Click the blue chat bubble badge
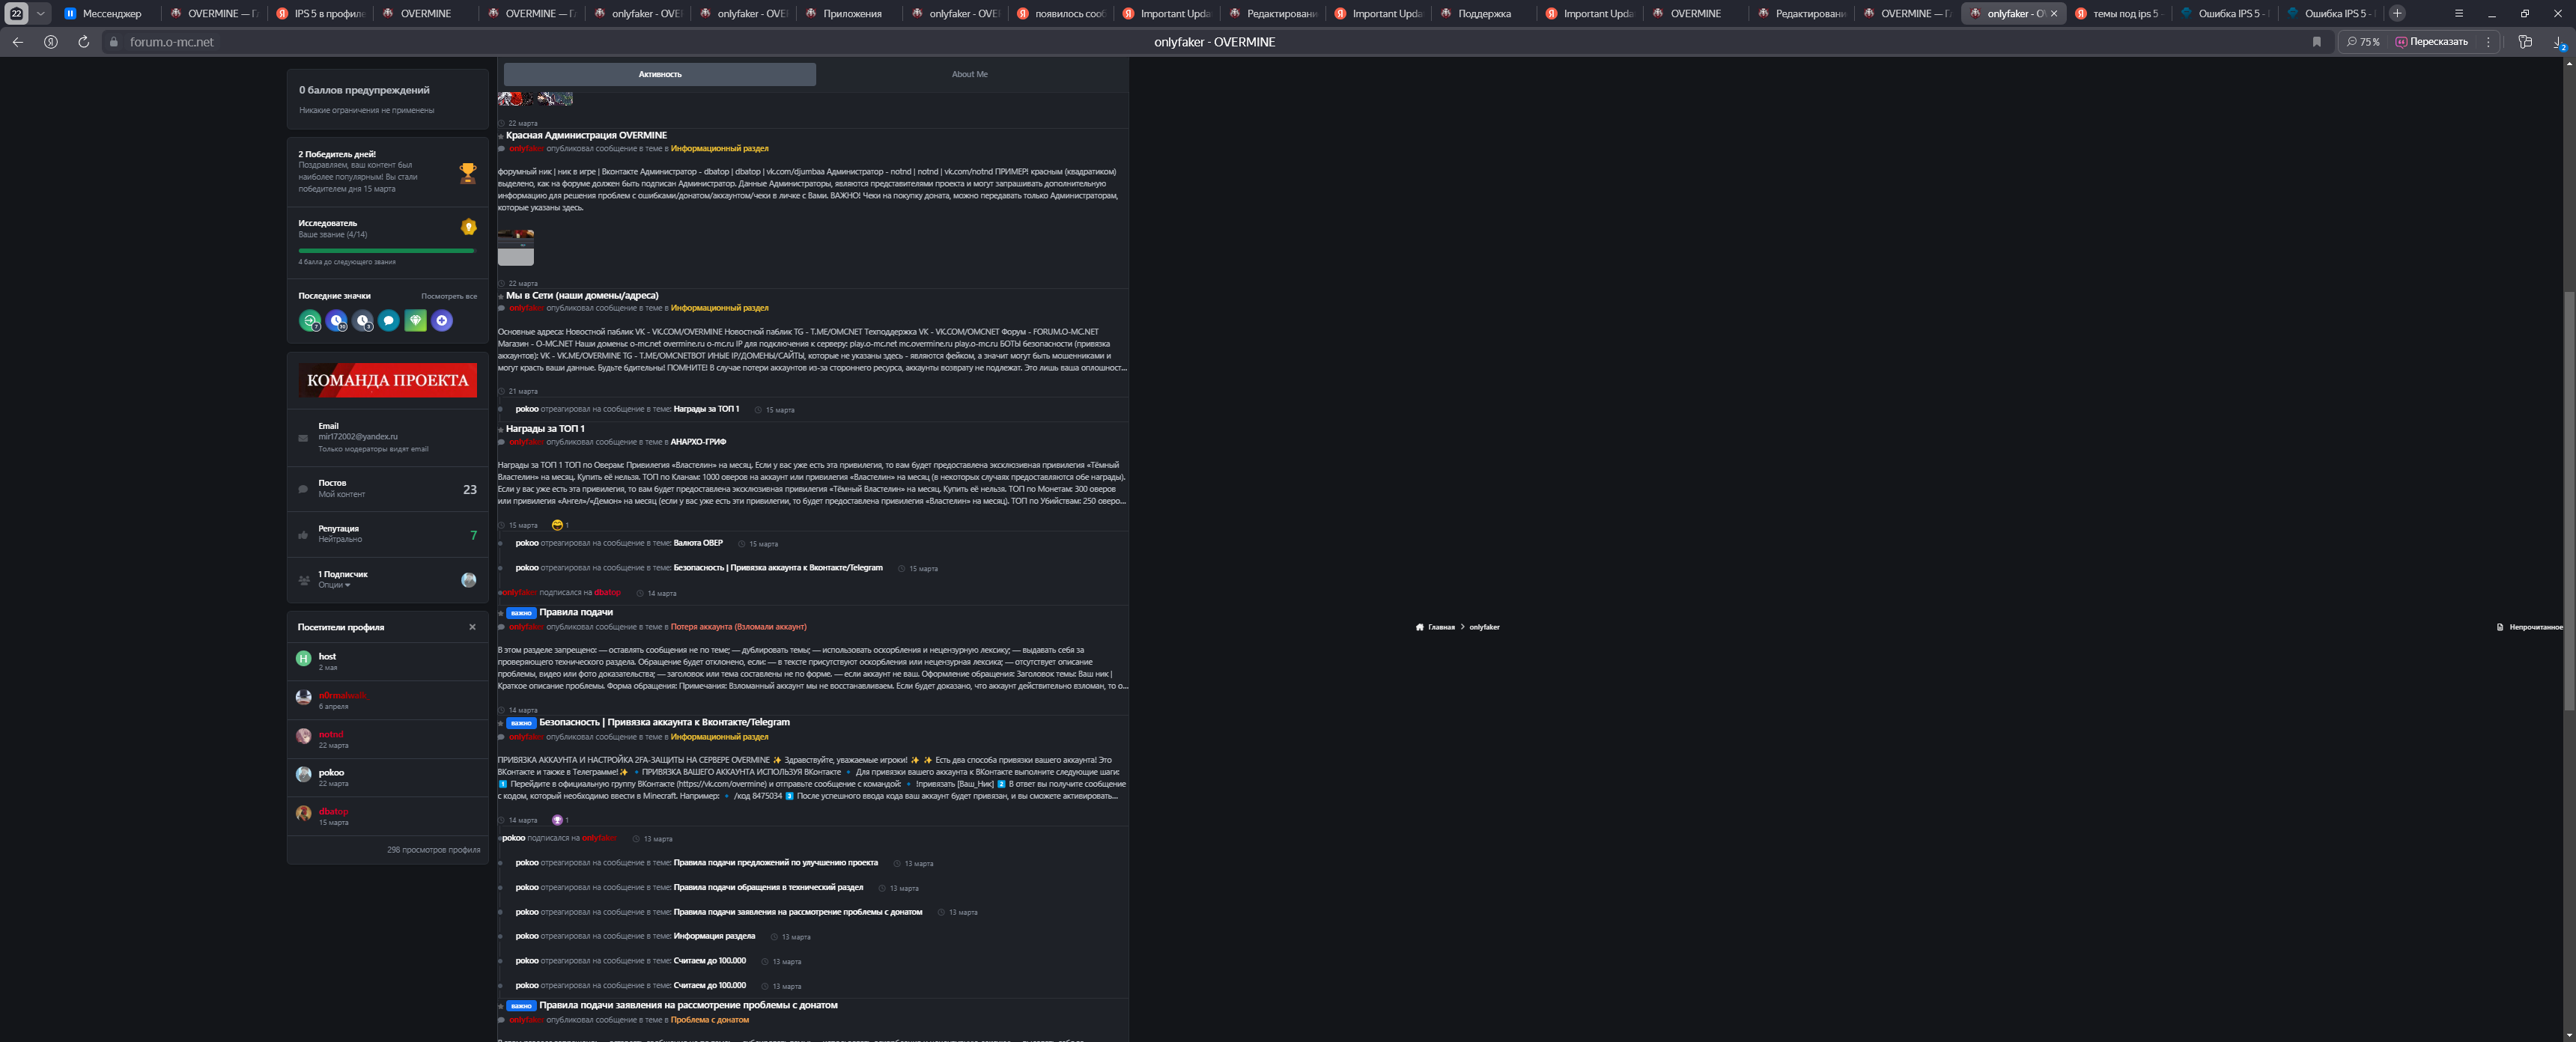Screen dimensions: 2576x1042 [389, 321]
